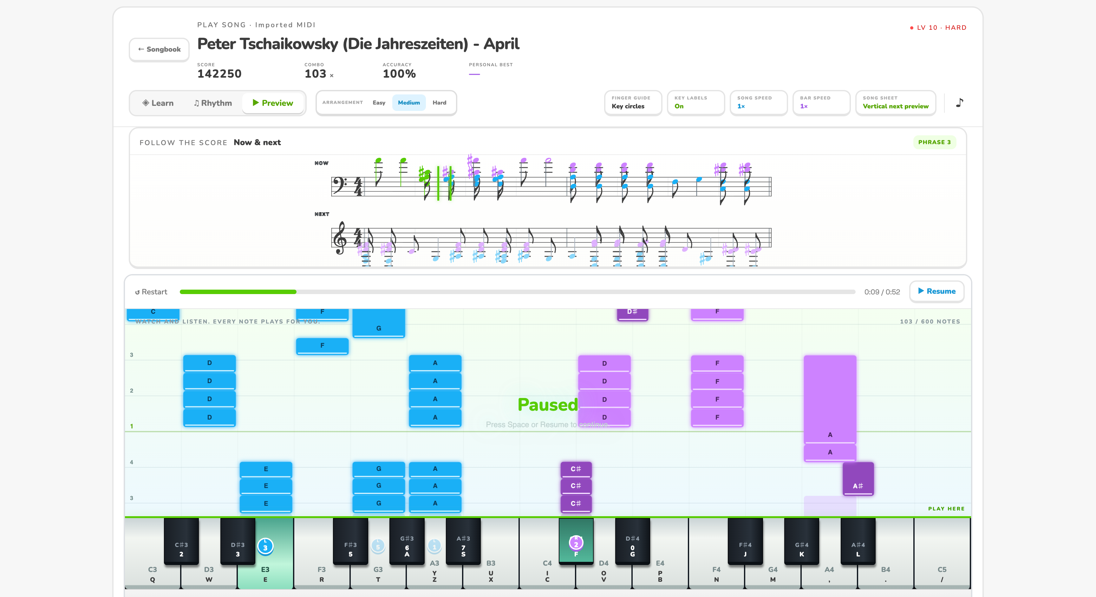
Task: Click the blue finger 3 circle on E3
Action: click(x=265, y=546)
